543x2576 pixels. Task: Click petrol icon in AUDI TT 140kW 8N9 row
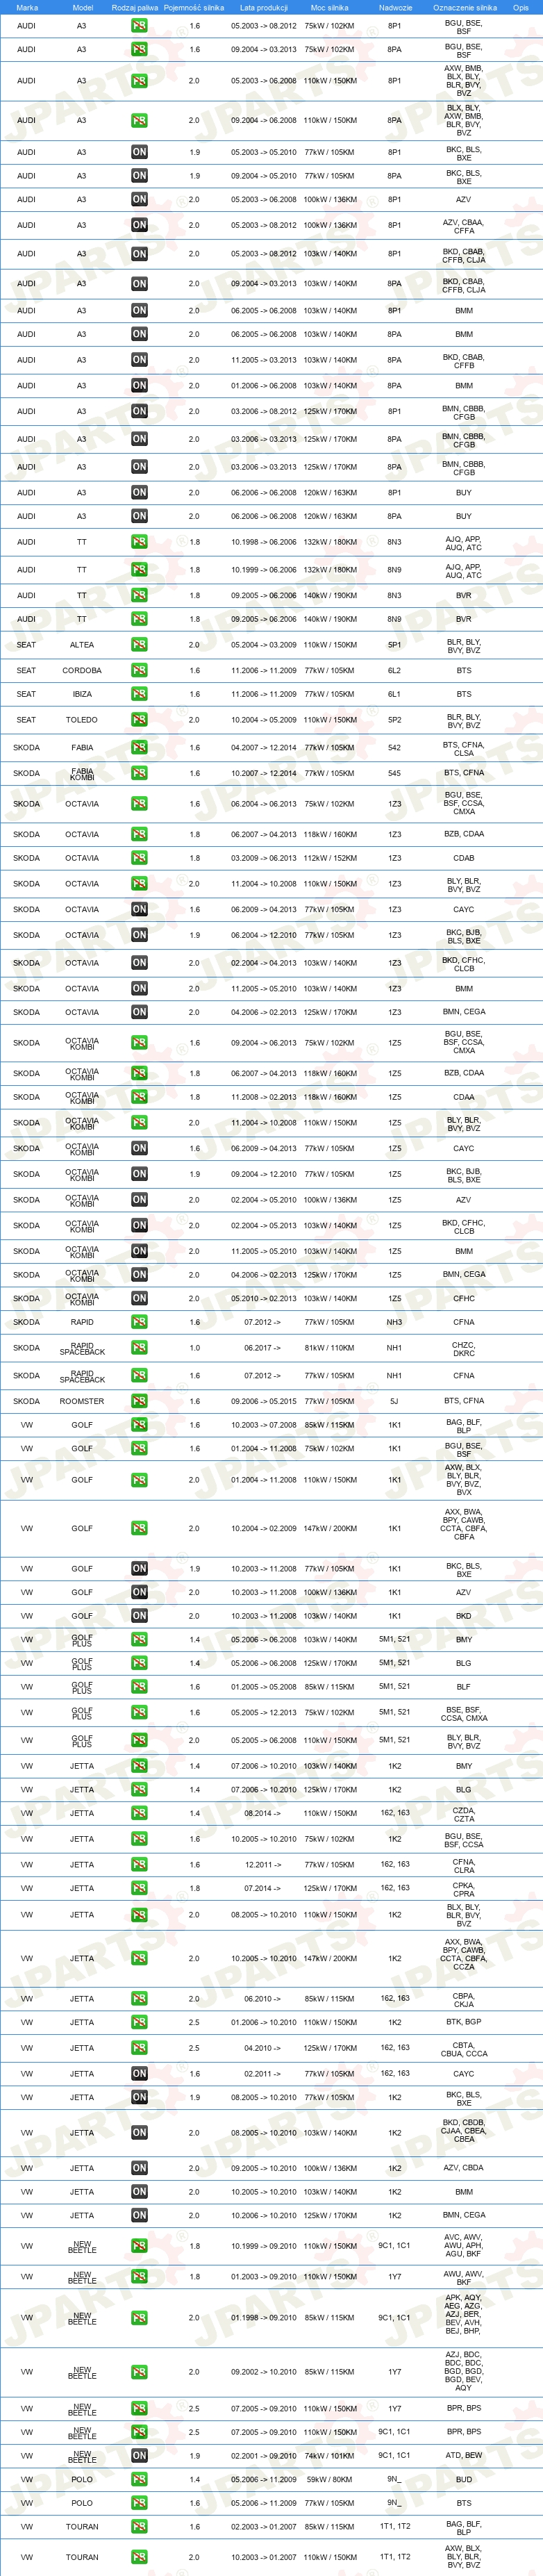[x=139, y=619]
